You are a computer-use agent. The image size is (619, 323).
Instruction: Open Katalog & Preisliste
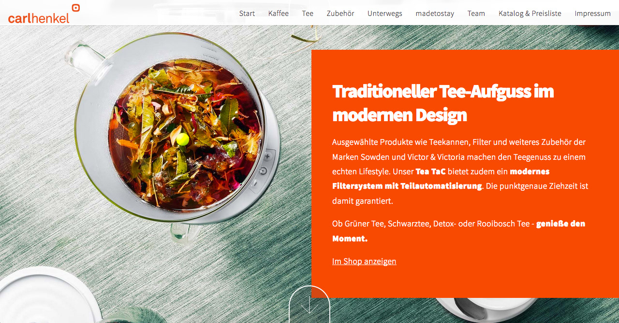coord(530,13)
